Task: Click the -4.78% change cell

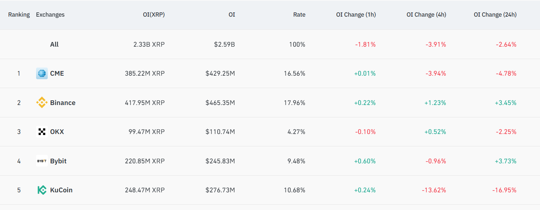Action: [x=506, y=74]
